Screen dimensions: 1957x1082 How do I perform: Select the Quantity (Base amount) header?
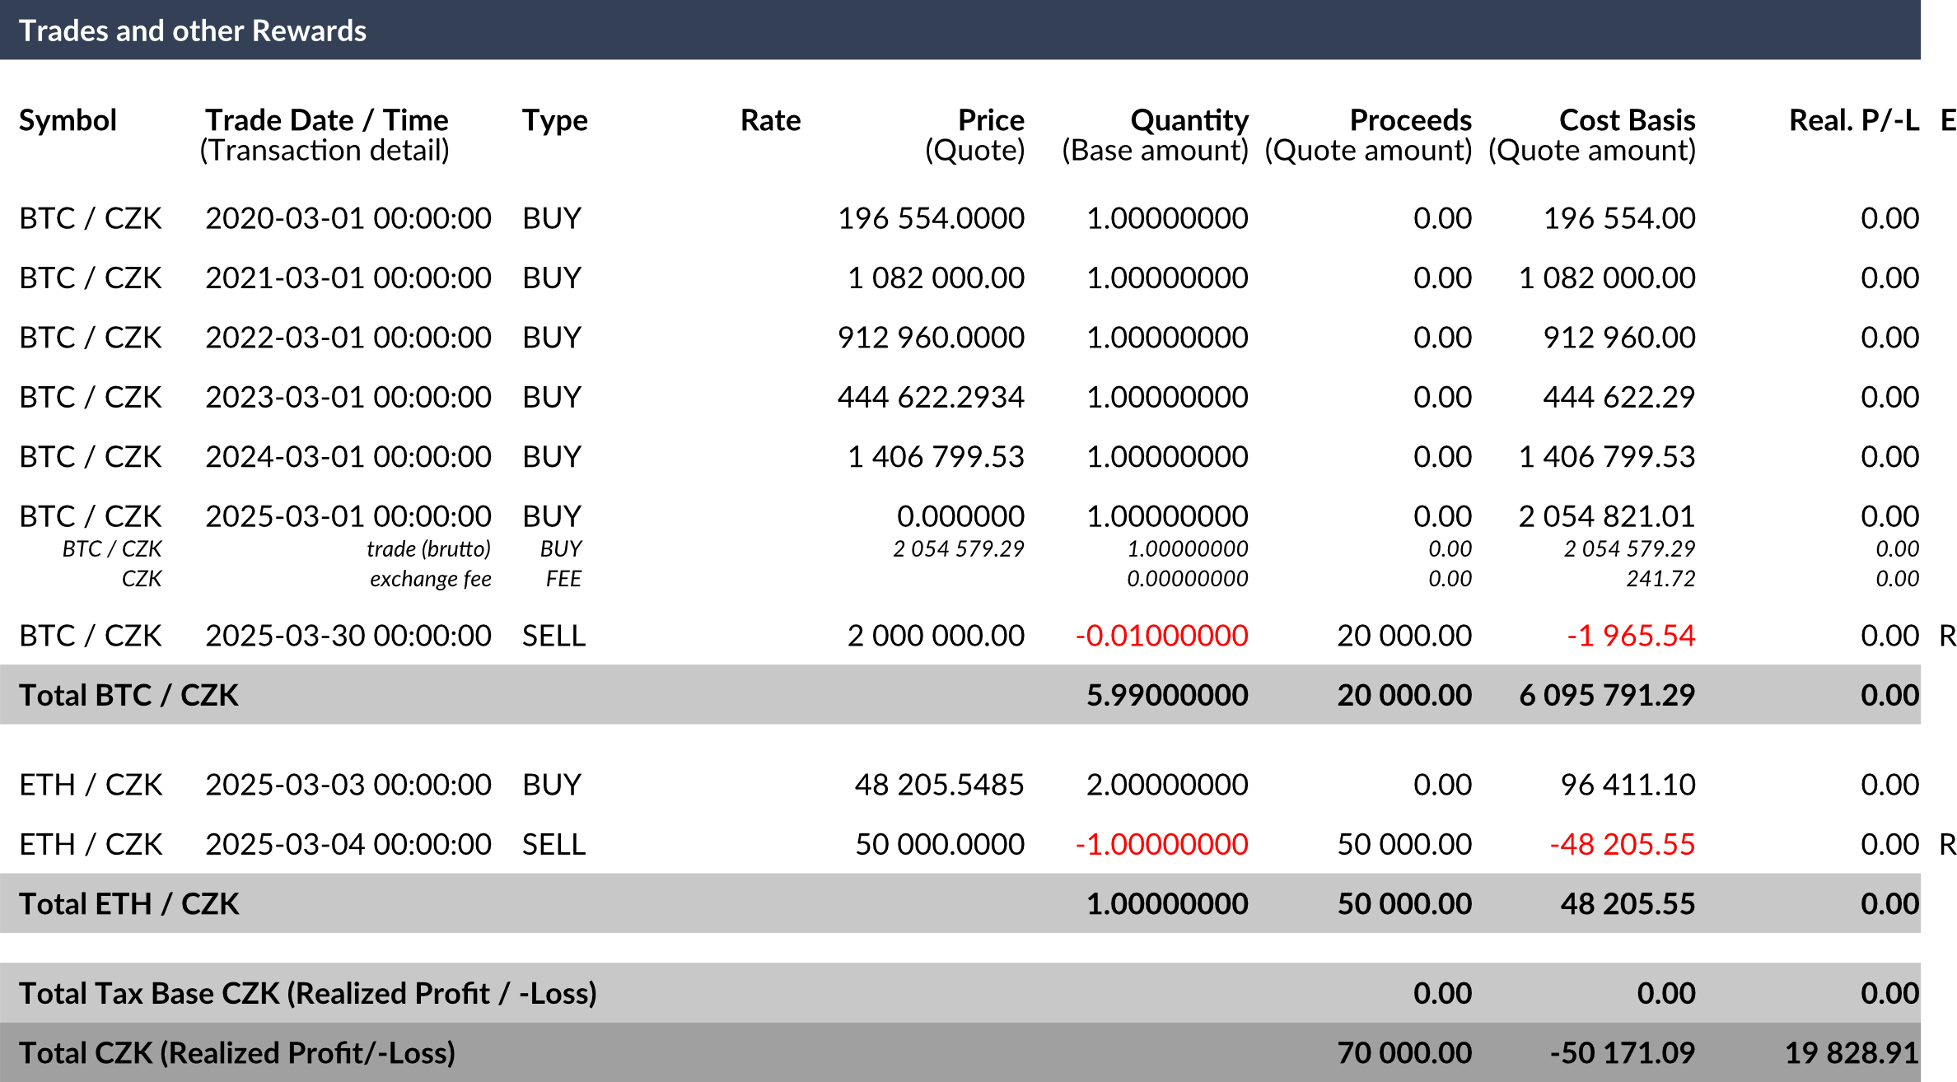point(1155,135)
